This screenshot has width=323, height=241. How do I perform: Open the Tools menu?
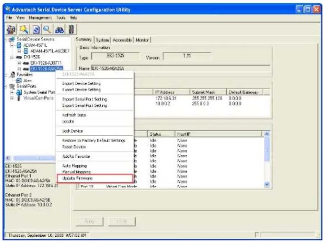pos(61,18)
